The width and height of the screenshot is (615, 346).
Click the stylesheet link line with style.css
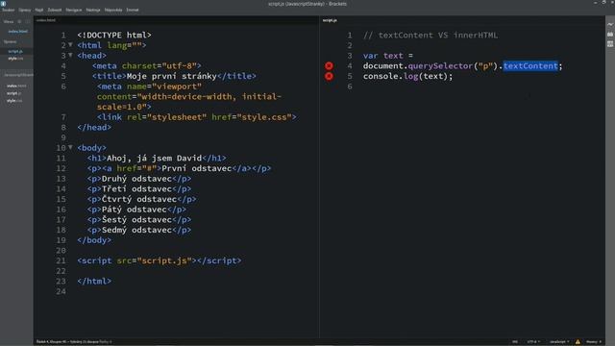click(197, 117)
